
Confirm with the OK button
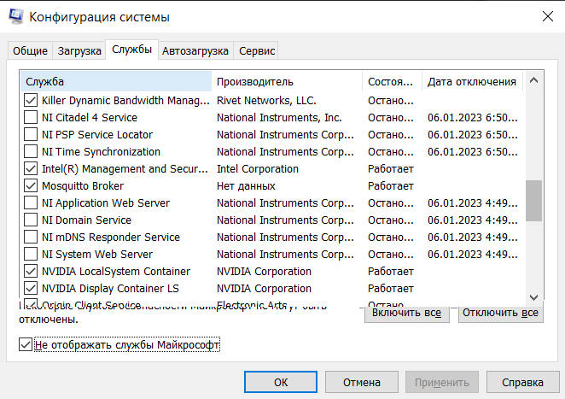click(281, 382)
